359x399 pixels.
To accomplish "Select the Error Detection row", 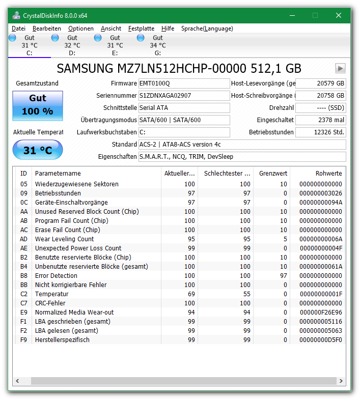I will (180, 276).
